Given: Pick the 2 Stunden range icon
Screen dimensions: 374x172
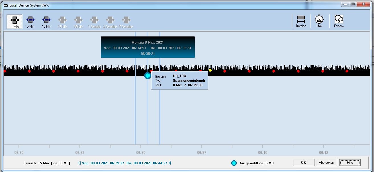Looking at the screenshot, I should 110,22.
